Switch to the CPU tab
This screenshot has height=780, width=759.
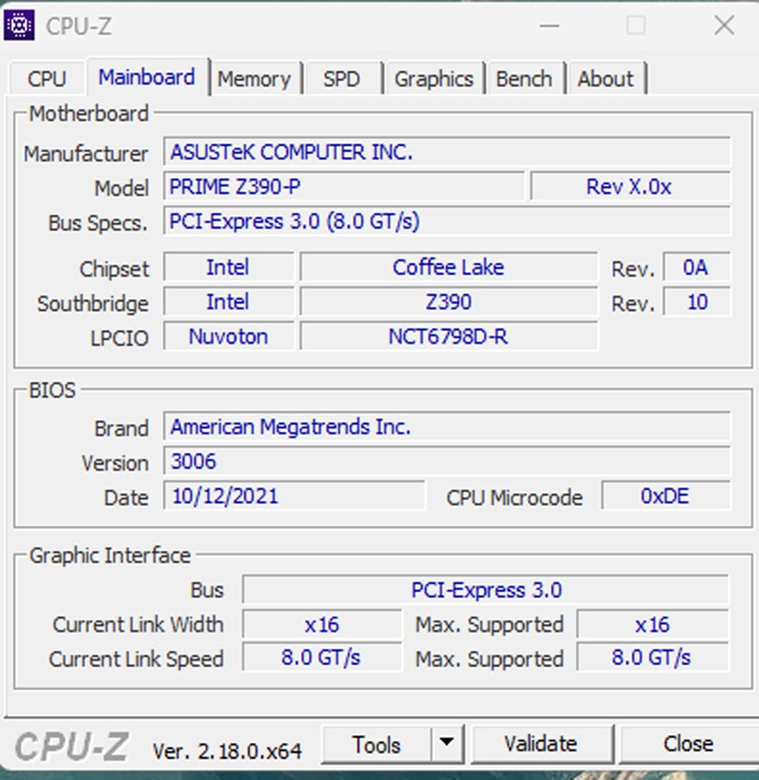47,78
